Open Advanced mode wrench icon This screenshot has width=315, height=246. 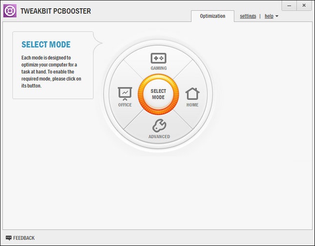(x=159, y=126)
